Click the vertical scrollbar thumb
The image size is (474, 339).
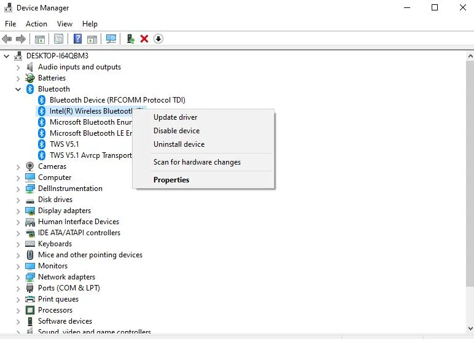tap(470, 174)
